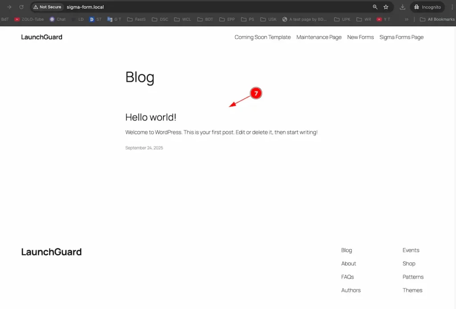Open the Authors footer link
Viewport: 456px width, 309px height.
pos(351,290)
